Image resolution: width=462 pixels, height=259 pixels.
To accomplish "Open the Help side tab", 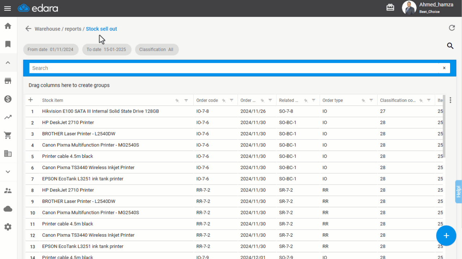I will point(458,191).
